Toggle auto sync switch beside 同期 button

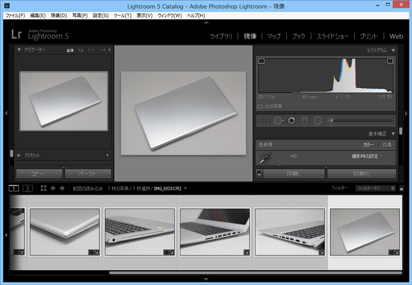point(259,174)
